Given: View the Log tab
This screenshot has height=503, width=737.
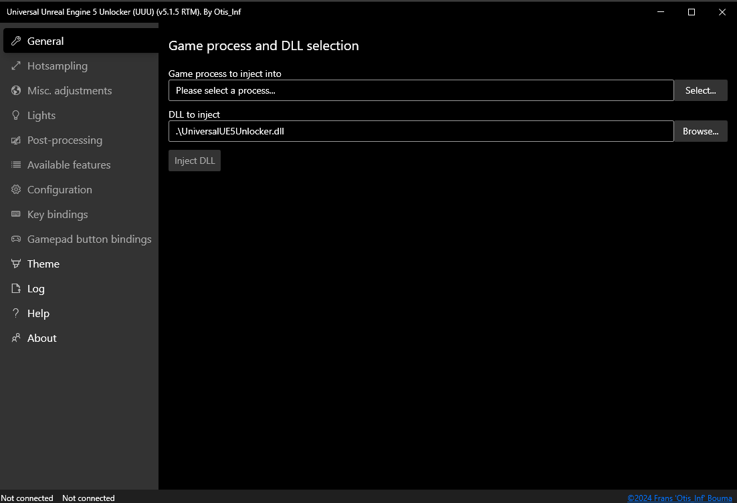Looking at the screenshot, I should point(81,289).
